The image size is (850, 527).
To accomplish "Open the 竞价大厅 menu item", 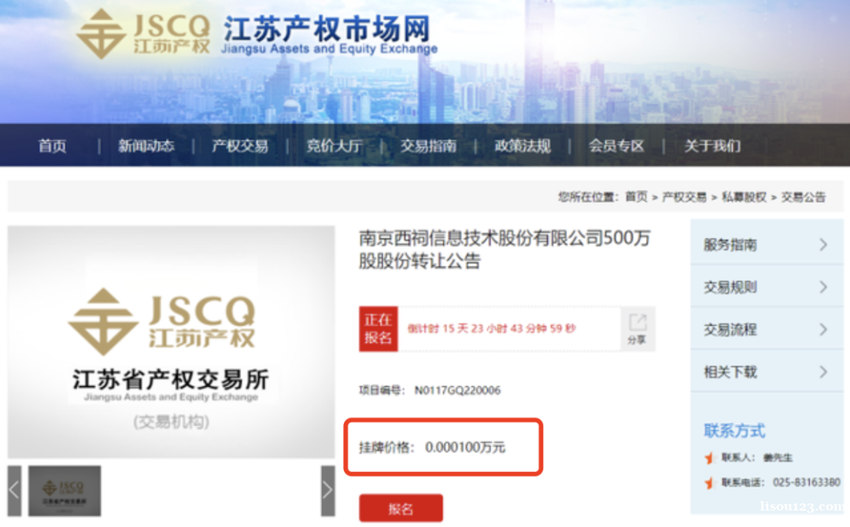I will tap(334, 146).
